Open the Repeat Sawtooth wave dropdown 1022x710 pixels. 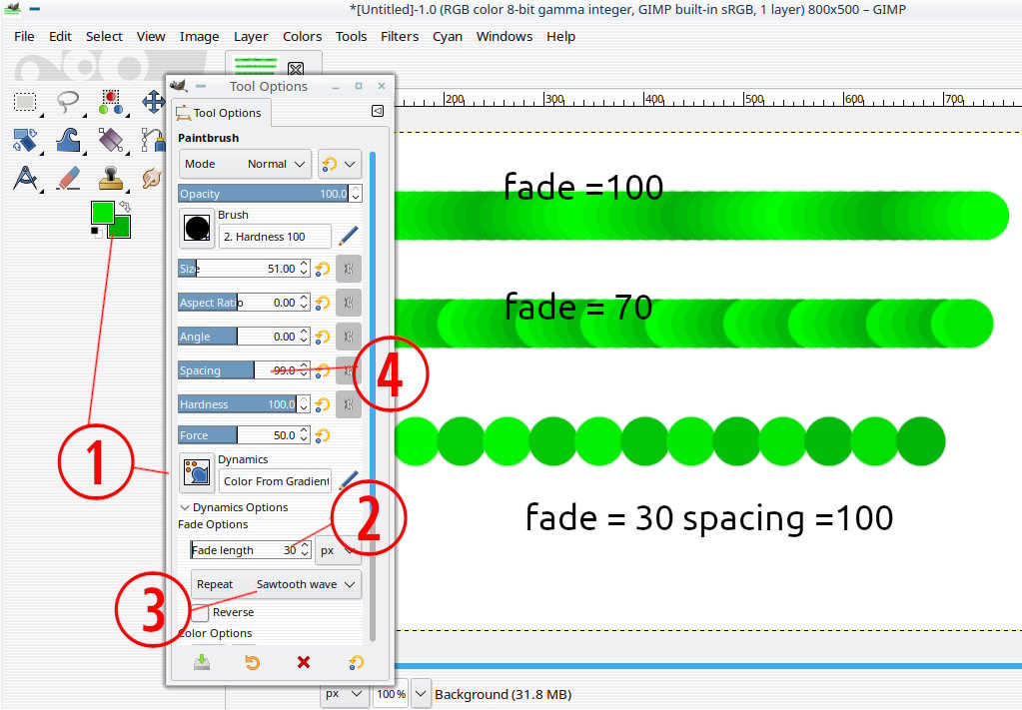click(276, 584)
